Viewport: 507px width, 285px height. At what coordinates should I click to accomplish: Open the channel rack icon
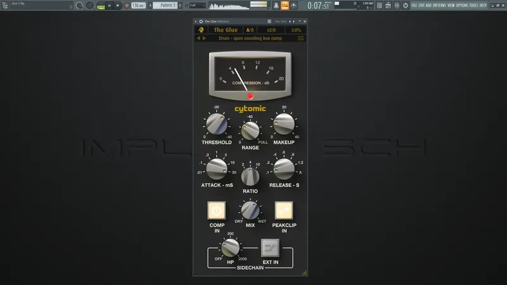[379, 6]
